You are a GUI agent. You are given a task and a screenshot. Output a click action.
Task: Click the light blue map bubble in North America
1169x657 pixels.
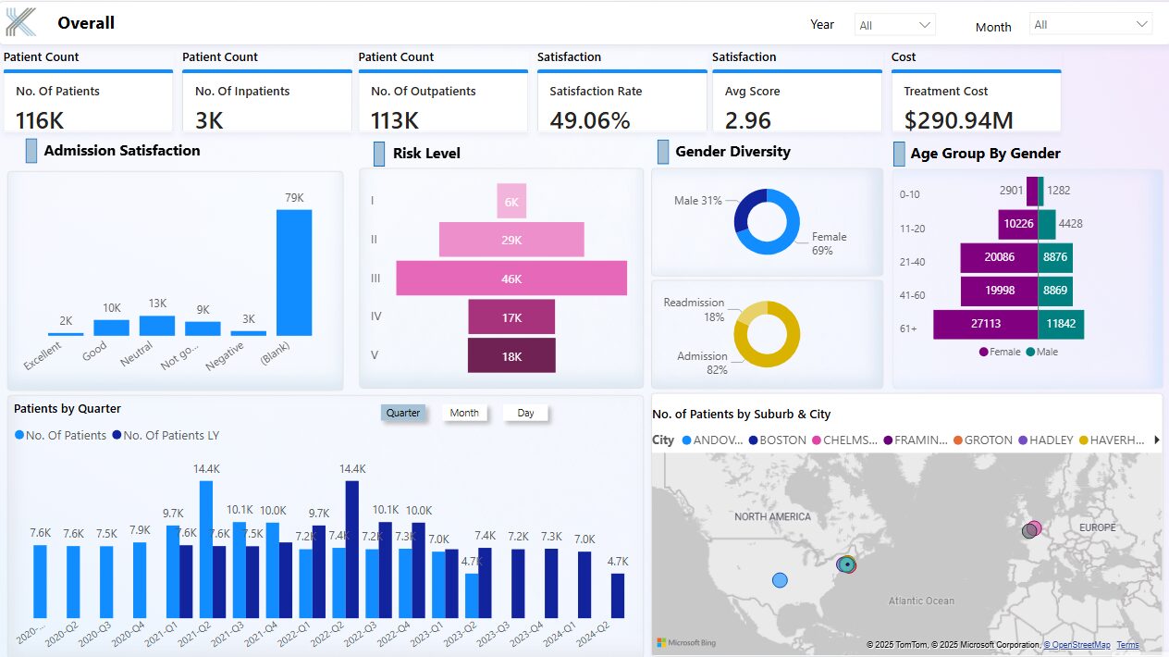click(x=780, y=580)
